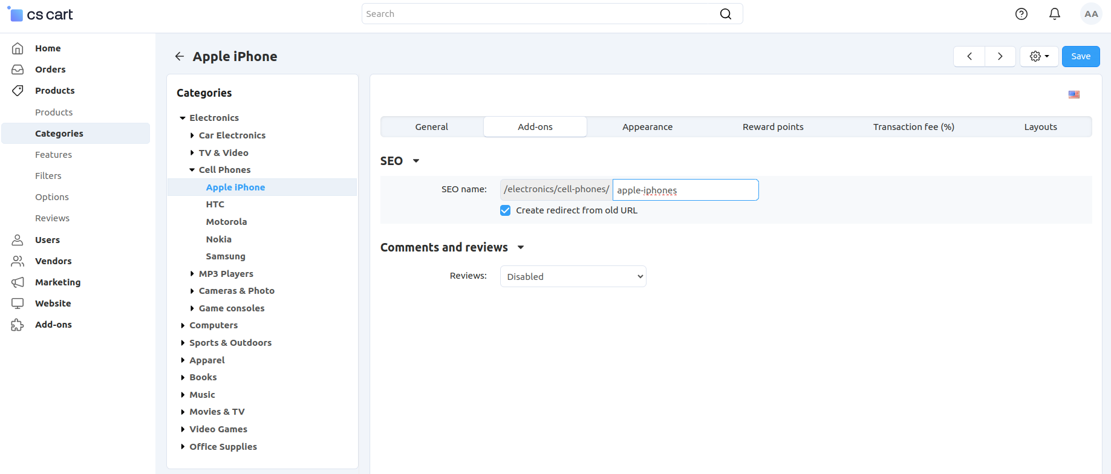
Task: Go to the next category with the right chevron
Action: pyautogui.click(x=1000, y=56)
